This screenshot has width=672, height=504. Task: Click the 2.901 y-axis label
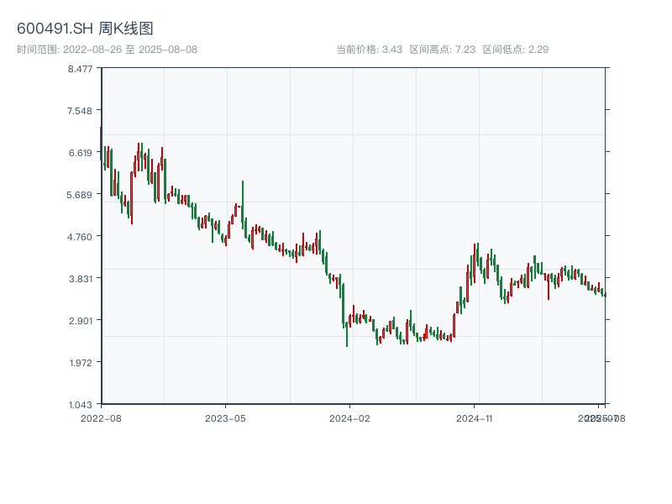click(81, 321)
